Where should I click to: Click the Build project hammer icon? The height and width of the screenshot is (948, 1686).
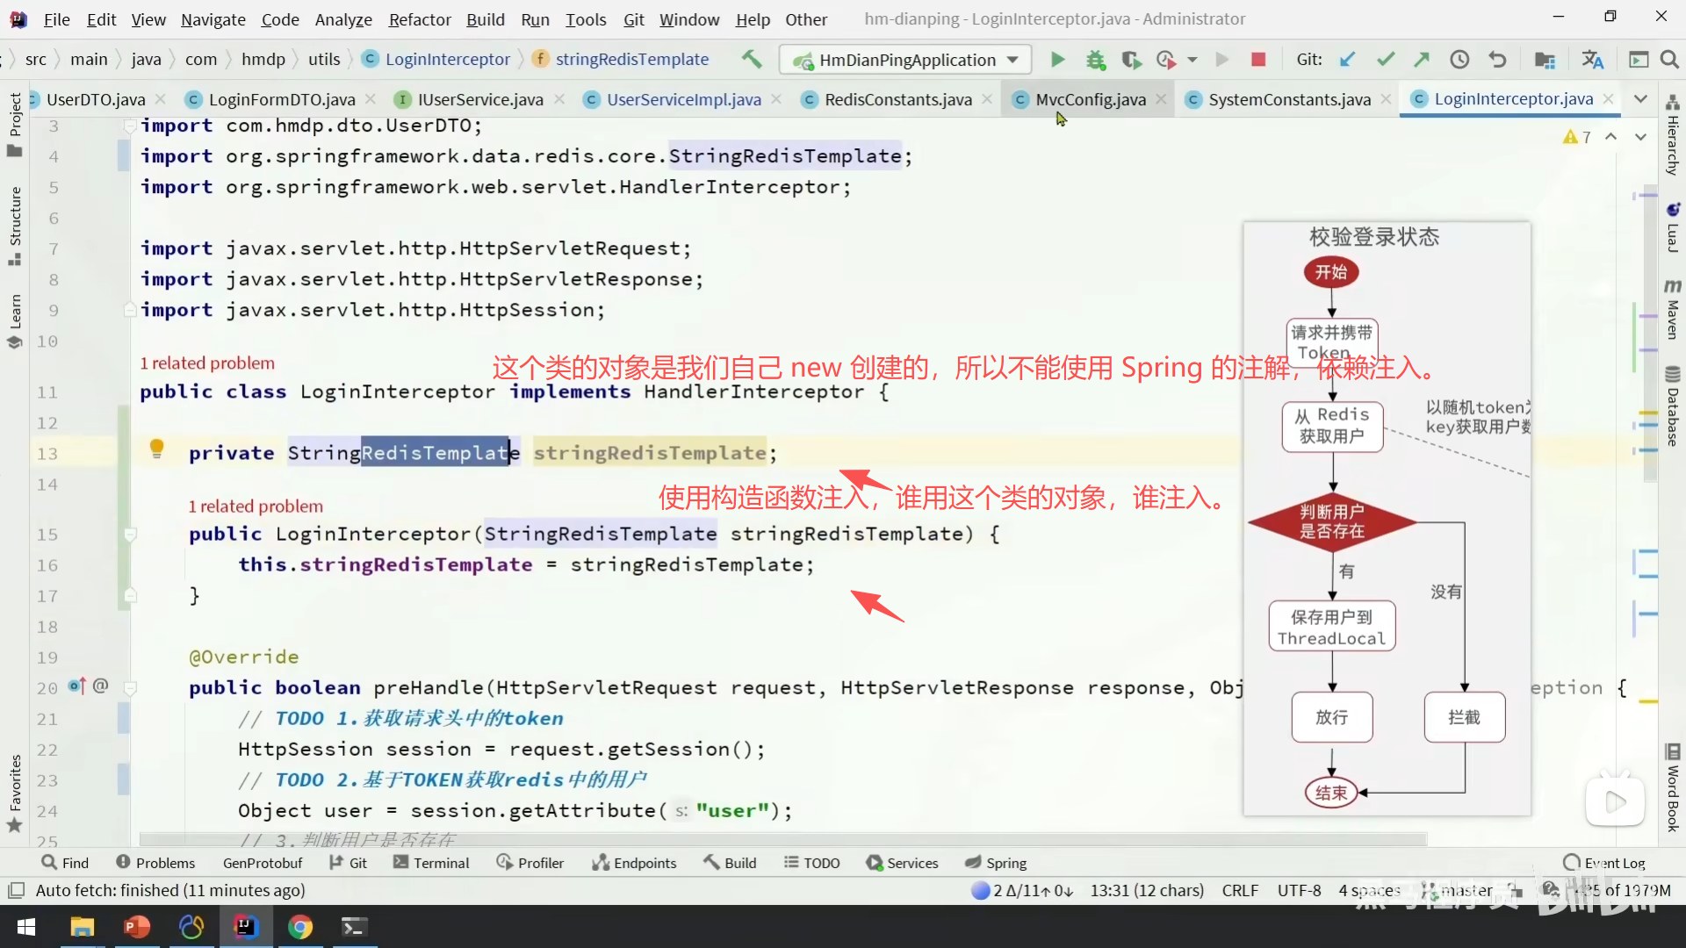tap(751, 59)
